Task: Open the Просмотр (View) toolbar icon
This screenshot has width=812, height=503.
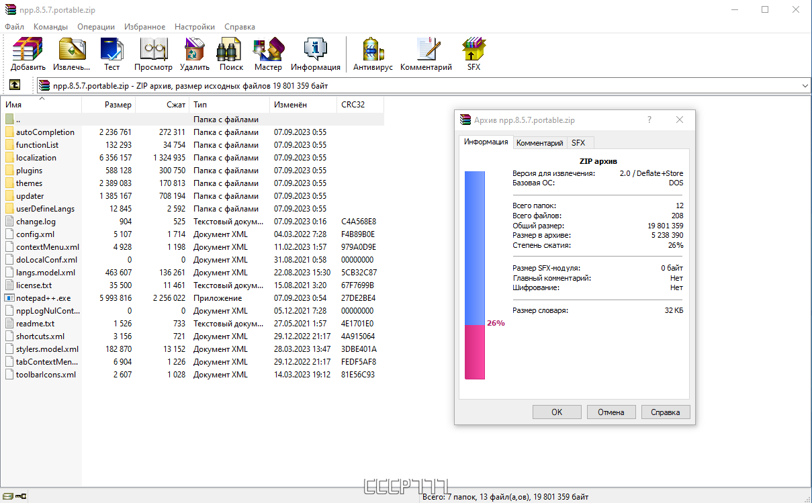Action: click(x=153, y=50)
